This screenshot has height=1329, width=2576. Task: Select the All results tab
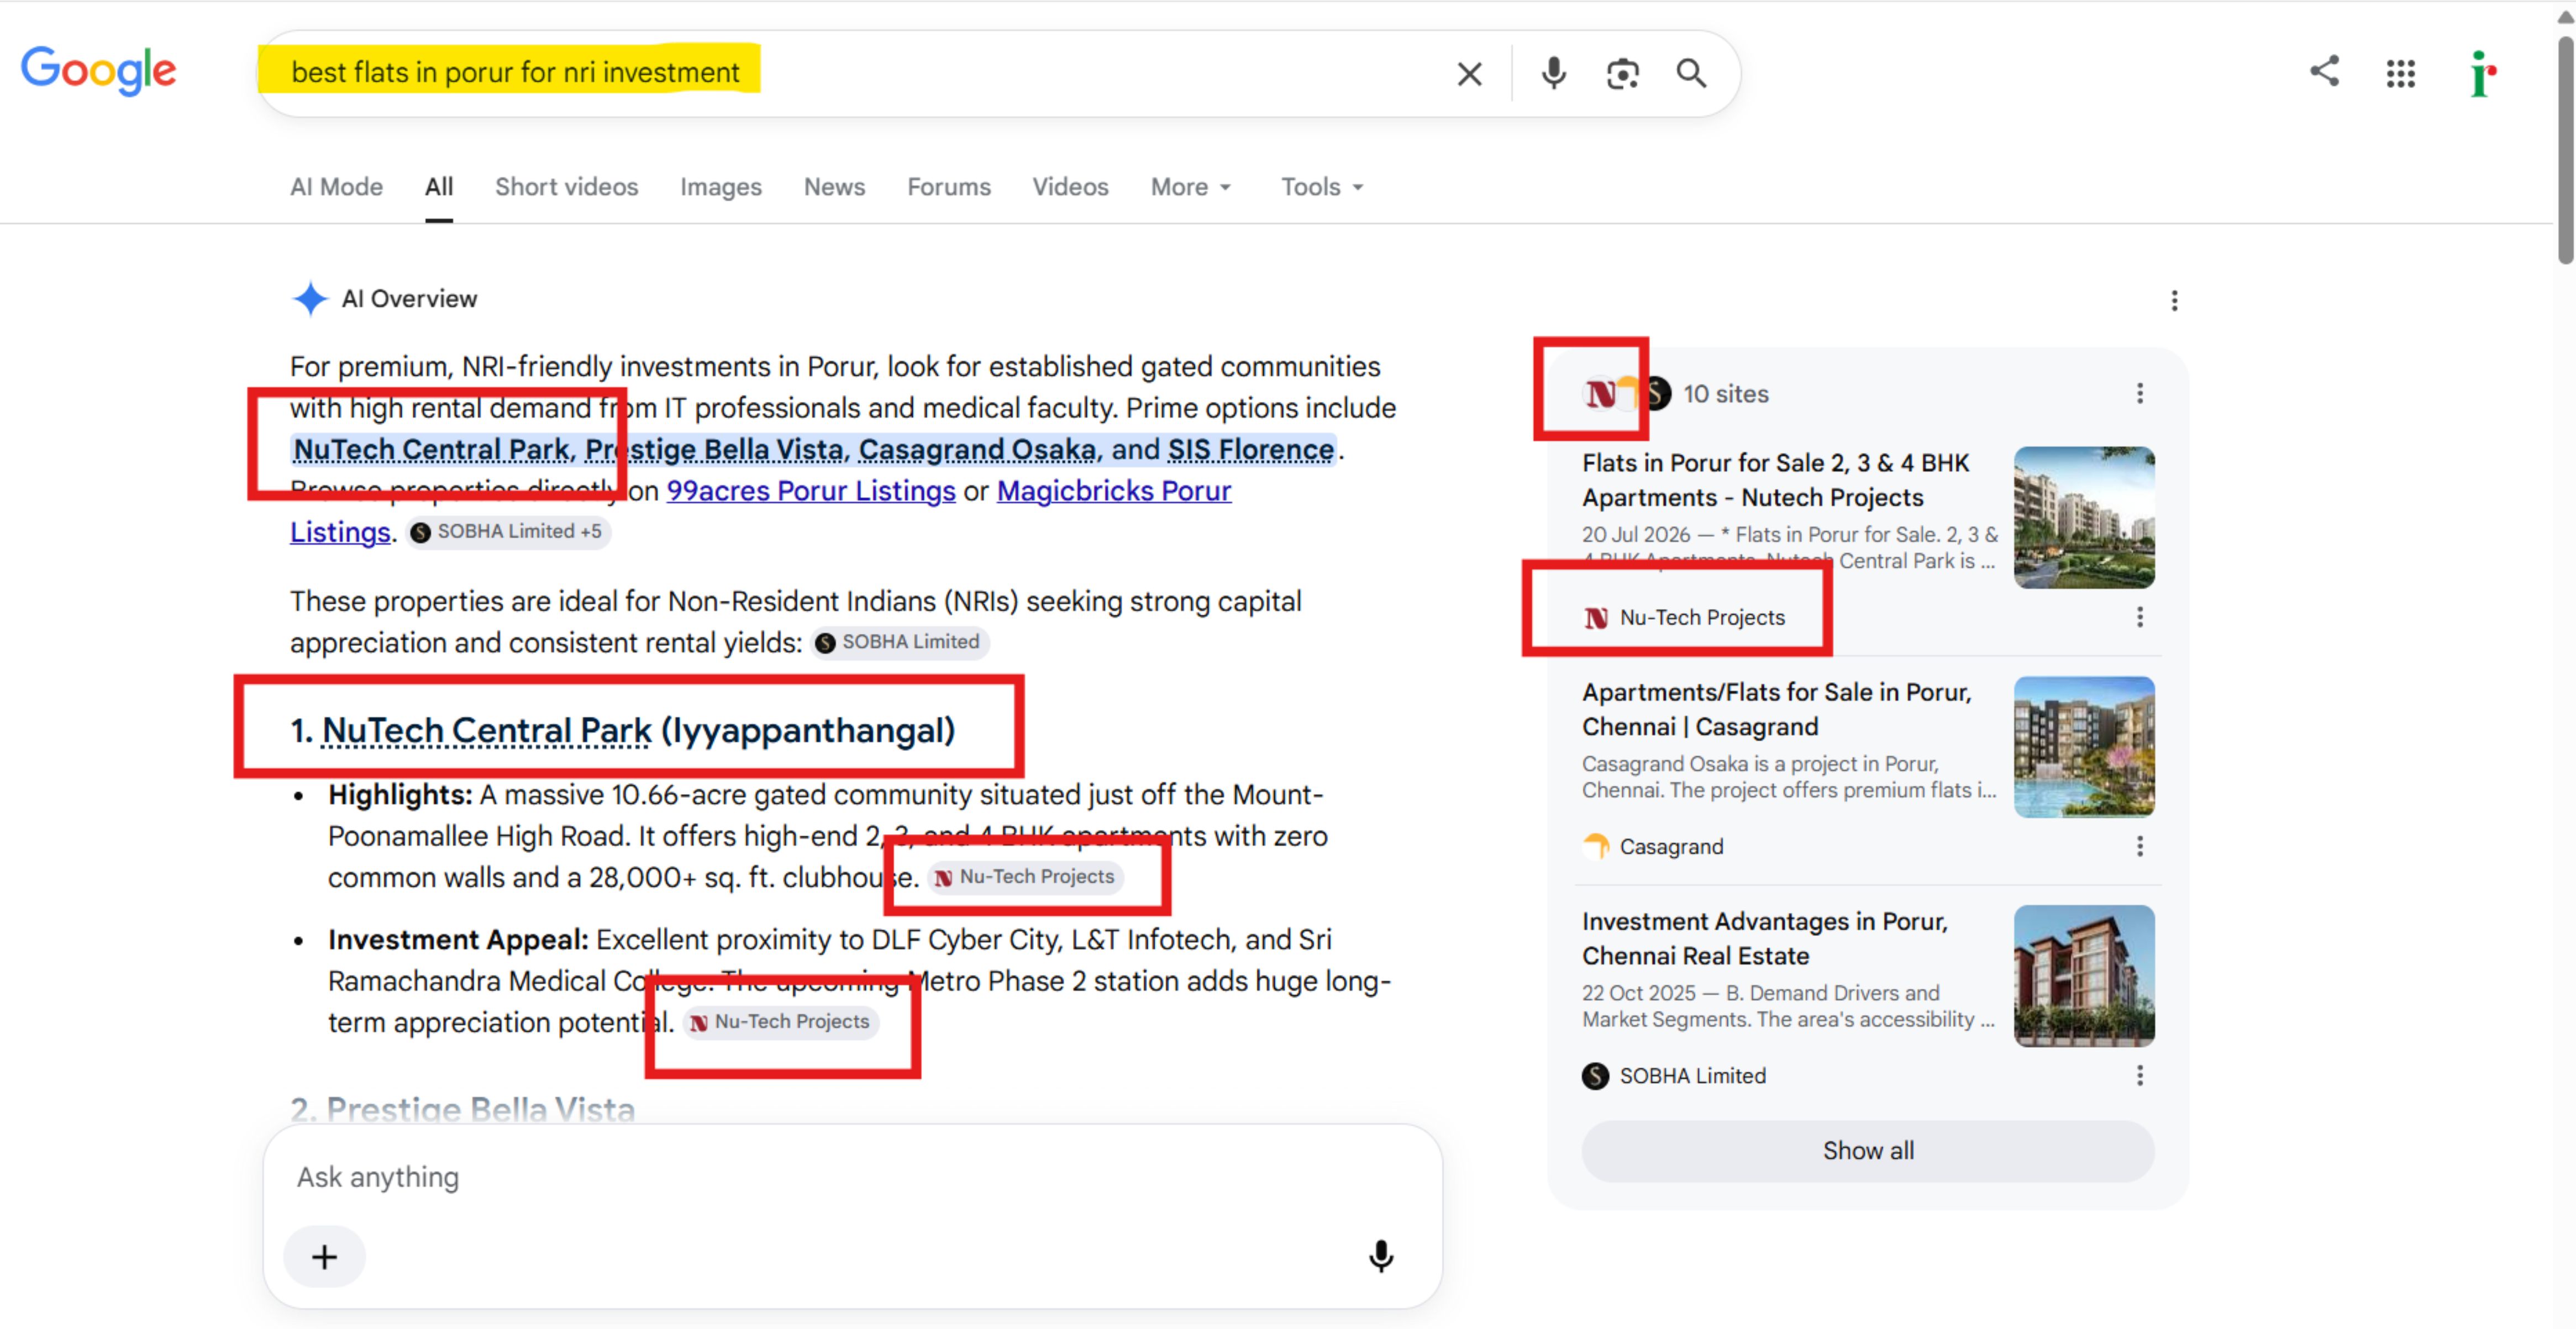(x=439, y=187)
